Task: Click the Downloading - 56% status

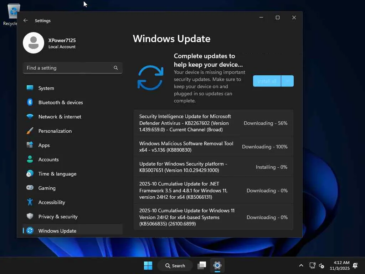Action: (265, 123)
